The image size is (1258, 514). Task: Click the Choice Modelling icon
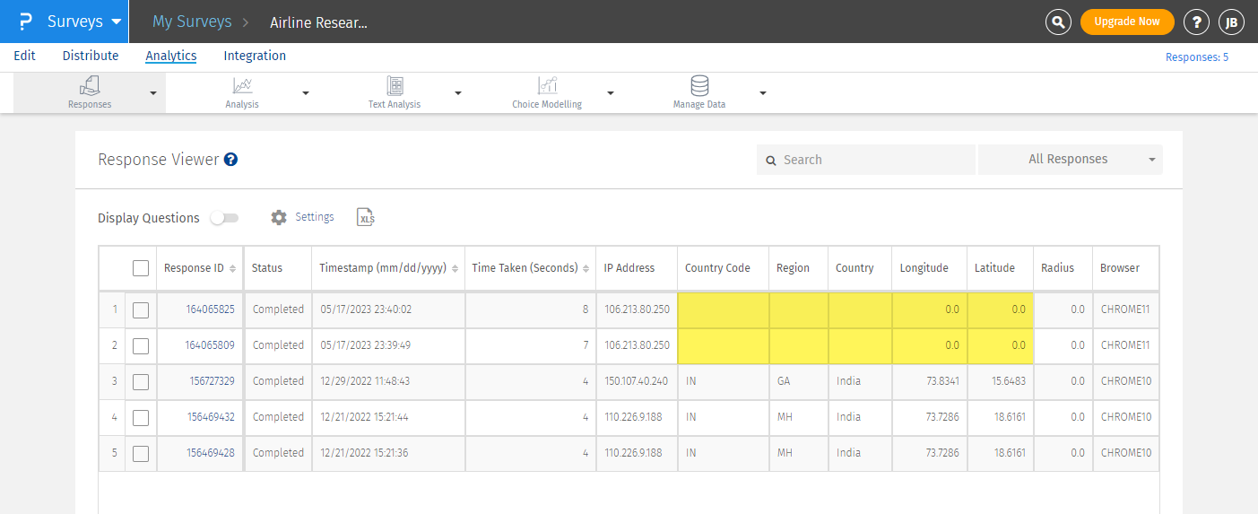pos(547,85)
